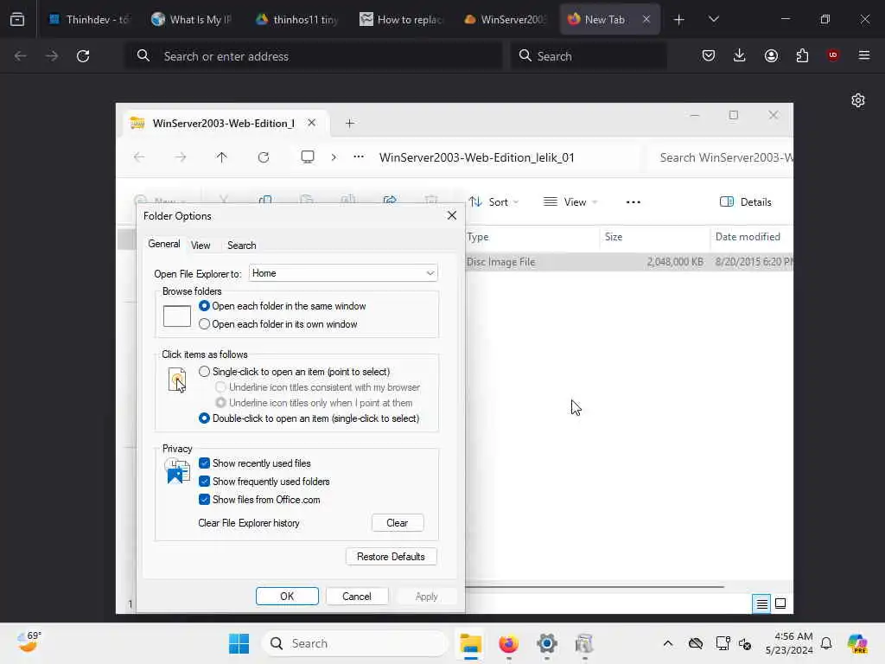Clear File Explorer history button
This screenshot has height=664, width=885.
click(x=398, y=523)
